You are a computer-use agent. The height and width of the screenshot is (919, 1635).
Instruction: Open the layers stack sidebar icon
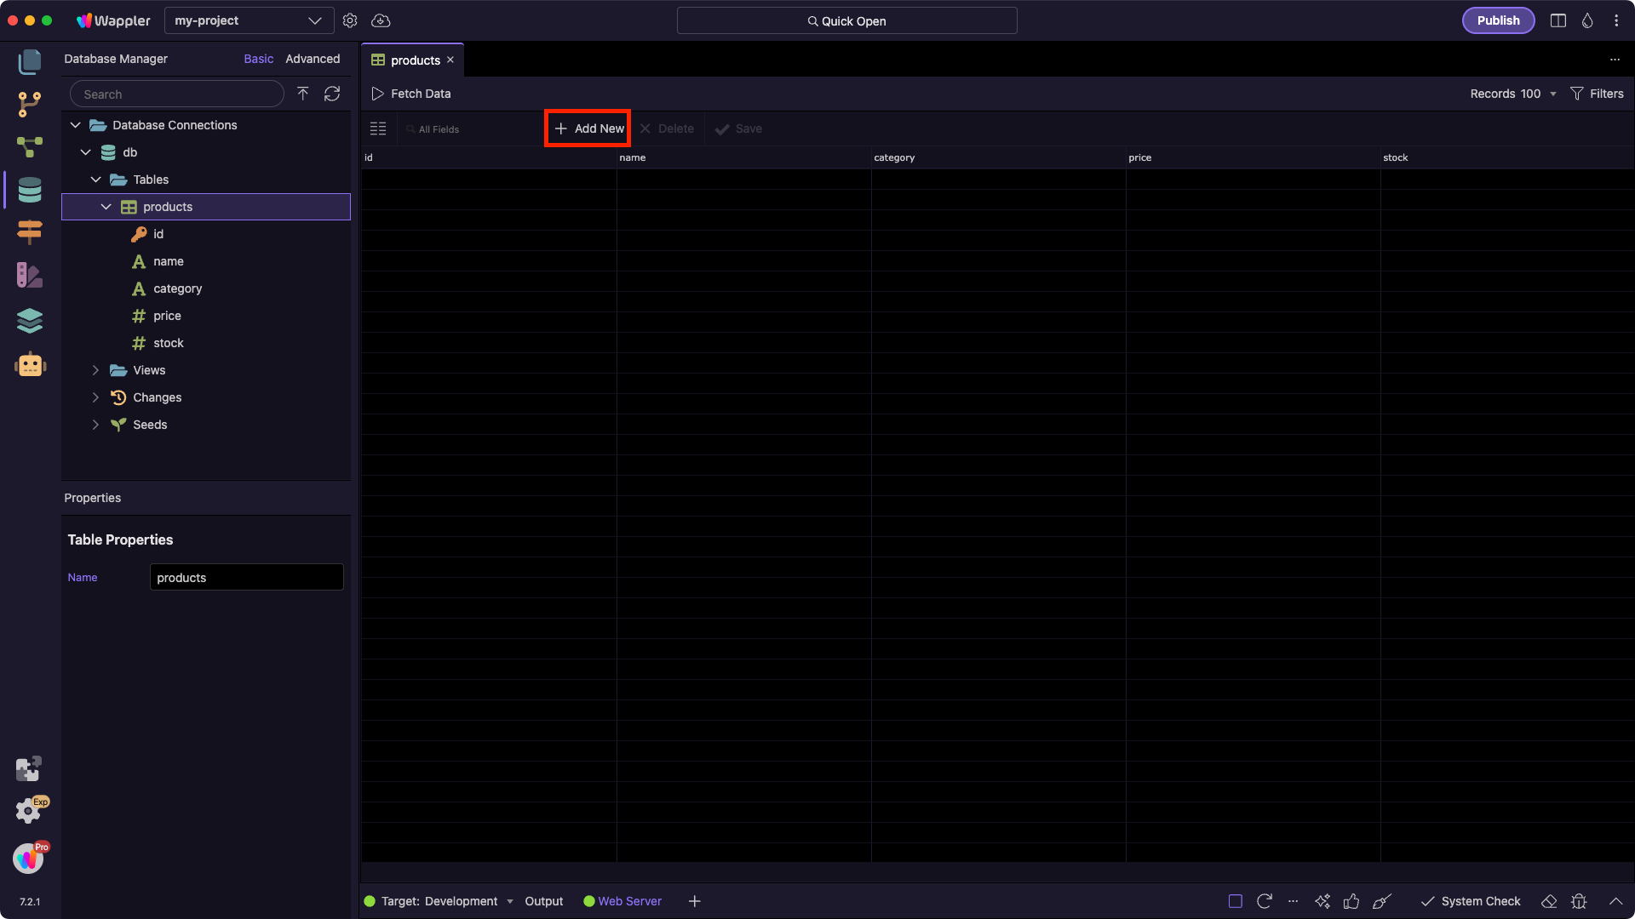pyautogui.click(x=30, y=321)
